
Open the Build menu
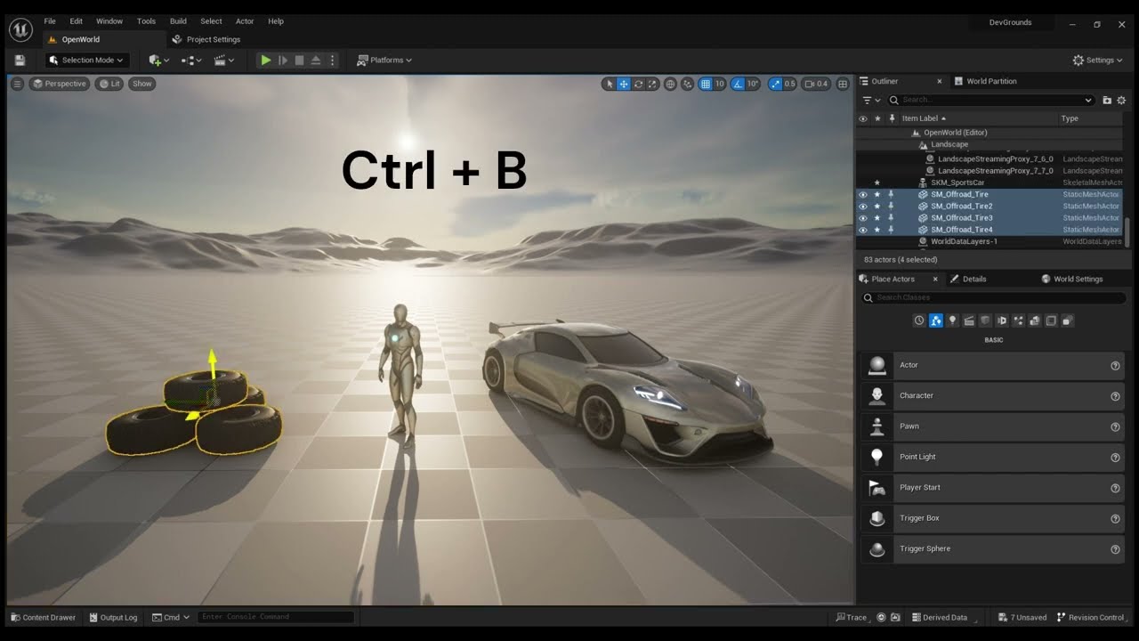[x=178, y=21]
